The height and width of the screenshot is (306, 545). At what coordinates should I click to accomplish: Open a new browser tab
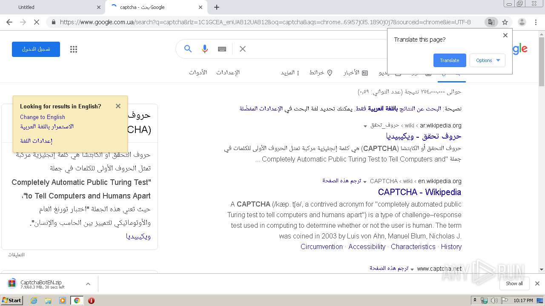coord(217,7)
